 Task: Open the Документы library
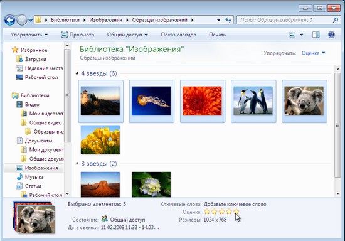point(34,141)
